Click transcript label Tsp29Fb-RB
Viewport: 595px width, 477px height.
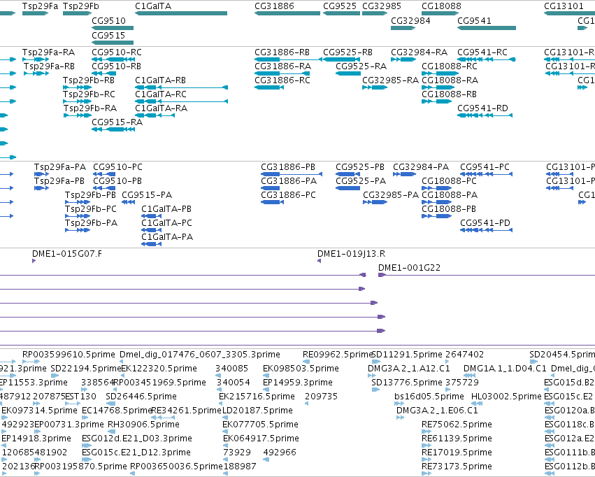(x=89, y=80)
